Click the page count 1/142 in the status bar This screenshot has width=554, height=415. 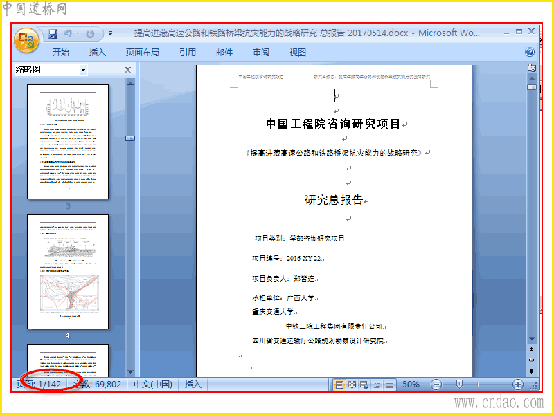[x=39, y=385]
